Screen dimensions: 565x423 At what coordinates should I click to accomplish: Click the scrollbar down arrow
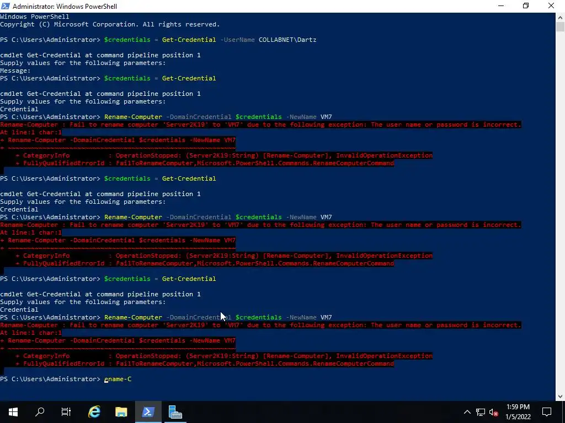(x=561, y=396)
